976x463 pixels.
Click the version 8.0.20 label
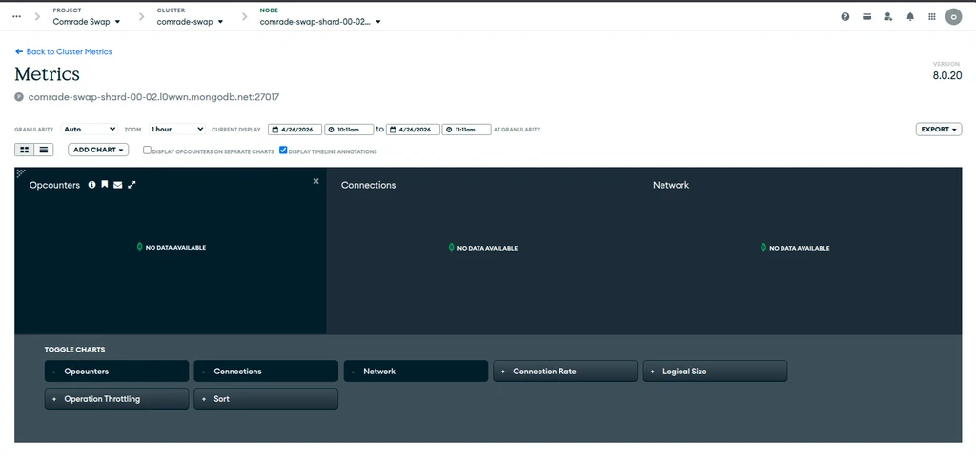(947, 75)
